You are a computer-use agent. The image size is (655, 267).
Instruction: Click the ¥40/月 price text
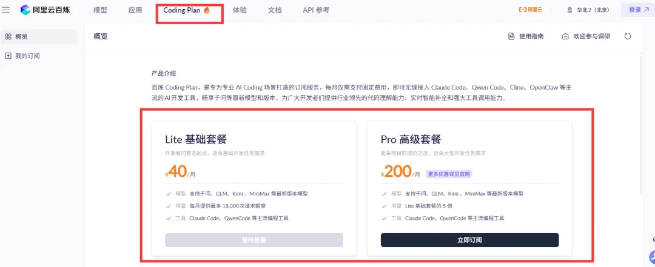click(180, 172)
